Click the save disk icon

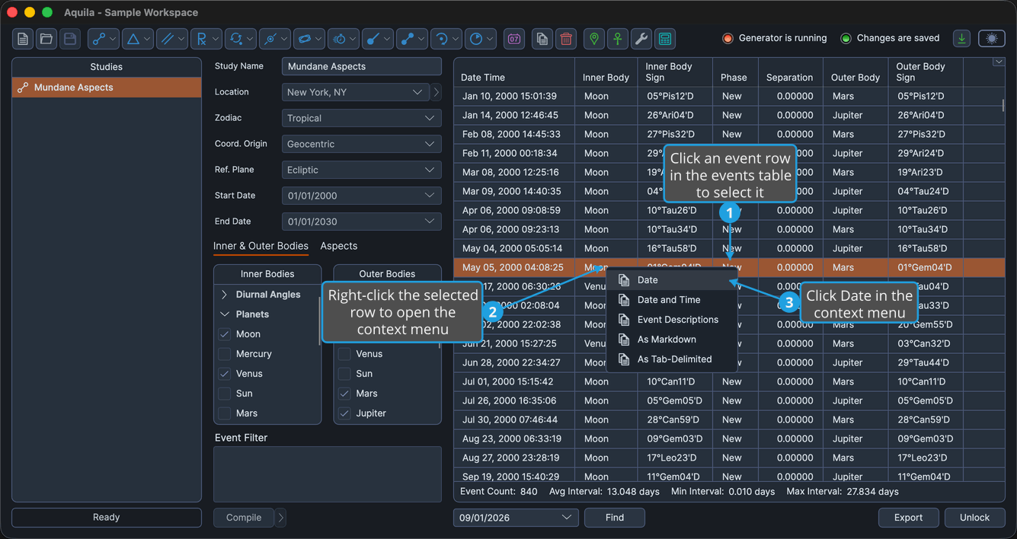click(x=70, y=39)
